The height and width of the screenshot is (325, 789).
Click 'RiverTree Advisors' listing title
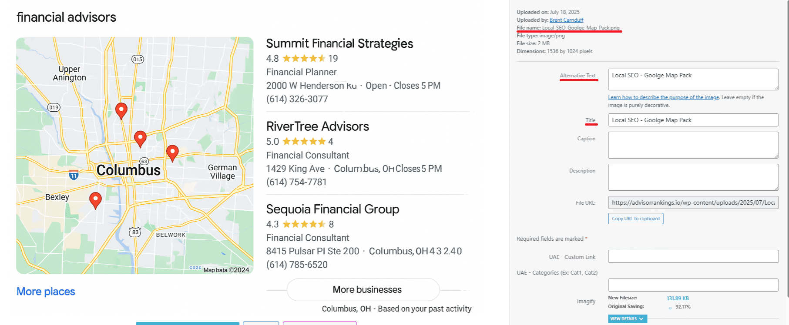point(318,126)
